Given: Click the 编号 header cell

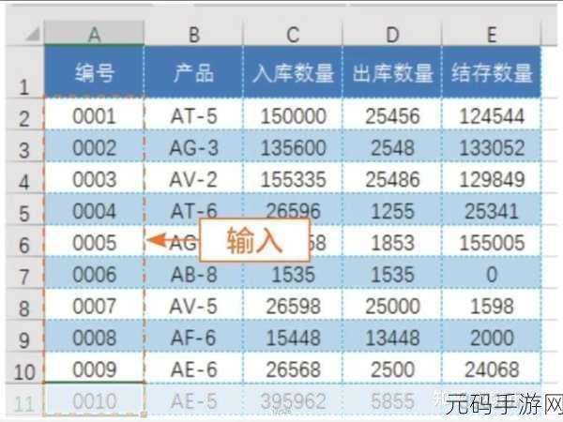Looking at the screenshot, I should (94, 72).
